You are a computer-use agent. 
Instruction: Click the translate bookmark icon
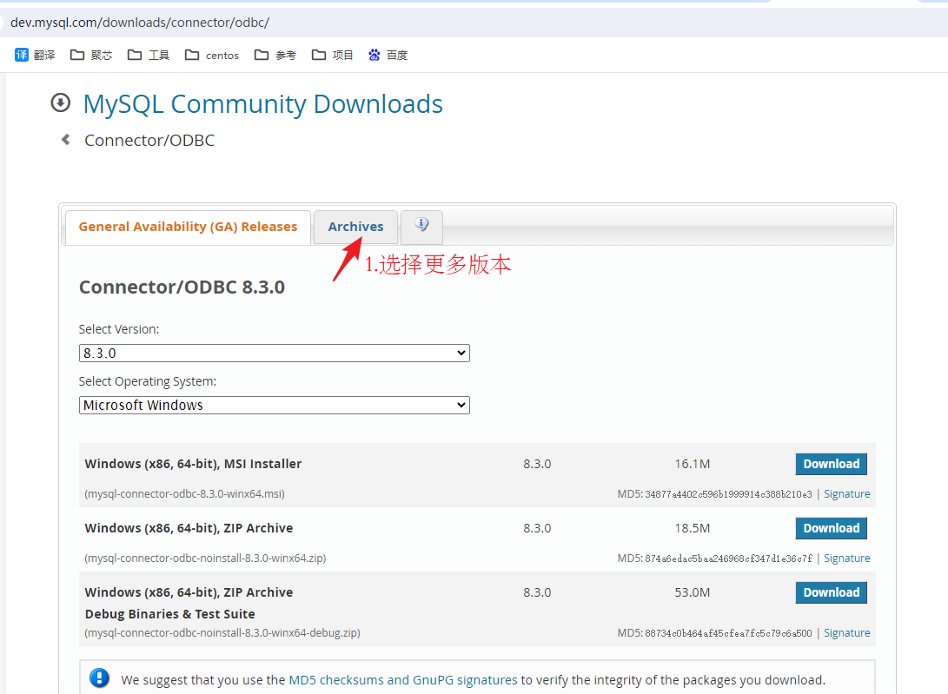pyautogui.click(x=21, y=55)
